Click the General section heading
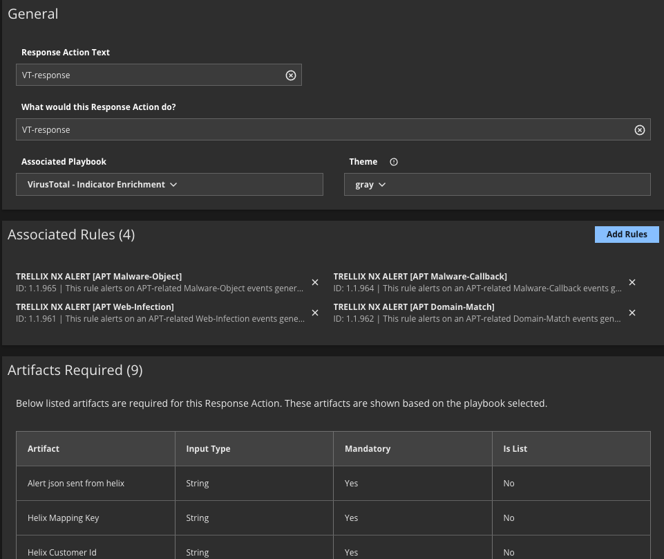664x559 pixels. 33,14
